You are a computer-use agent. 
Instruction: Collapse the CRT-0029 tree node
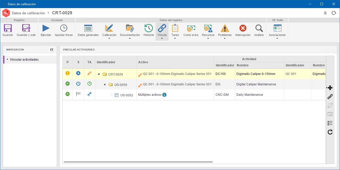coord(99,74)
